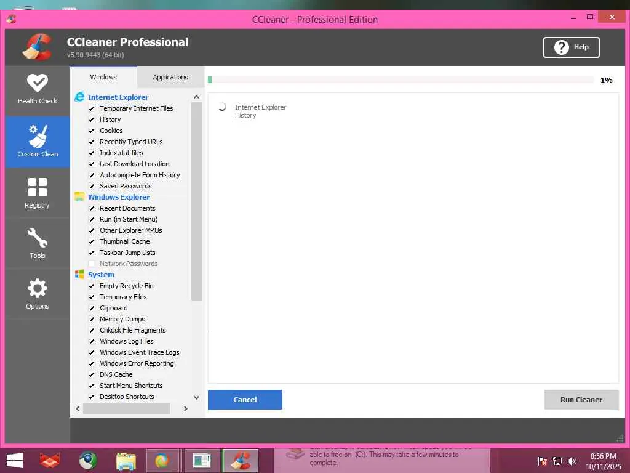
Task: Toggle DNS Cache checkbox
Action: 92,374
